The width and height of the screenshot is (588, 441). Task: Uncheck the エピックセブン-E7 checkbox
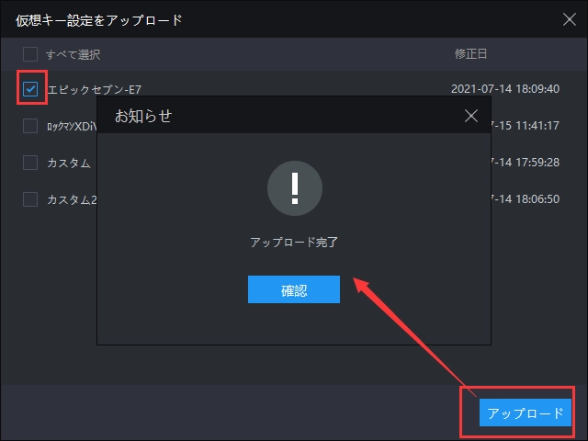click(x=30, y=89)
